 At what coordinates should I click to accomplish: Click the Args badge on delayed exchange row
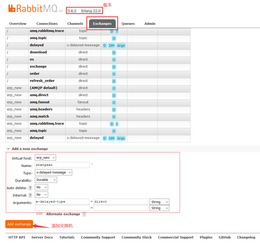[x=121, y=45]
